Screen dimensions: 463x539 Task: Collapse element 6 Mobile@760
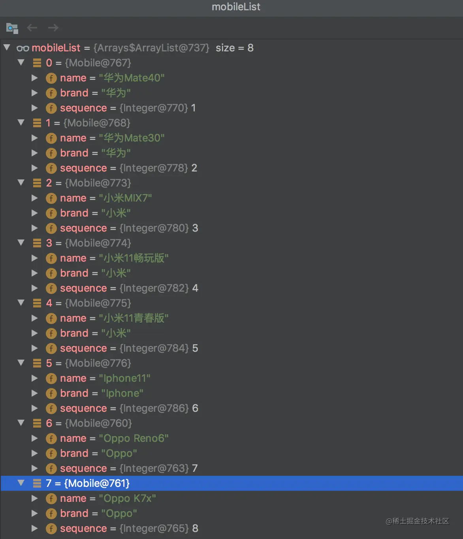coord(21,423)
